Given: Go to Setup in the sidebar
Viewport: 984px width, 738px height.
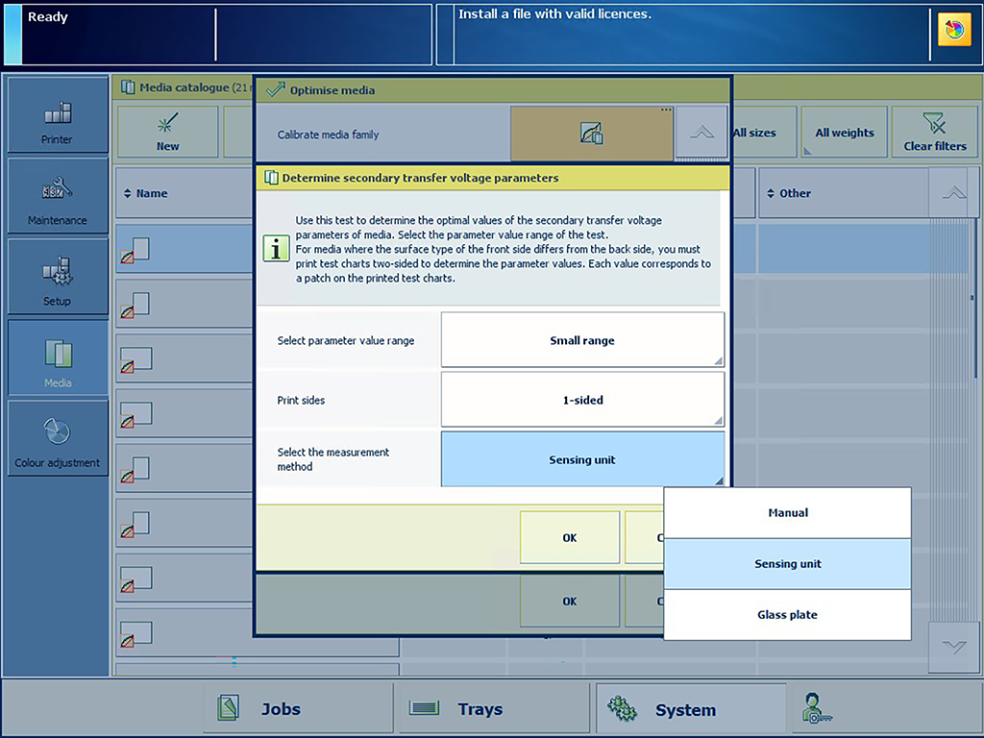Looking at the screenshot, I should click(x=58, y=279).
